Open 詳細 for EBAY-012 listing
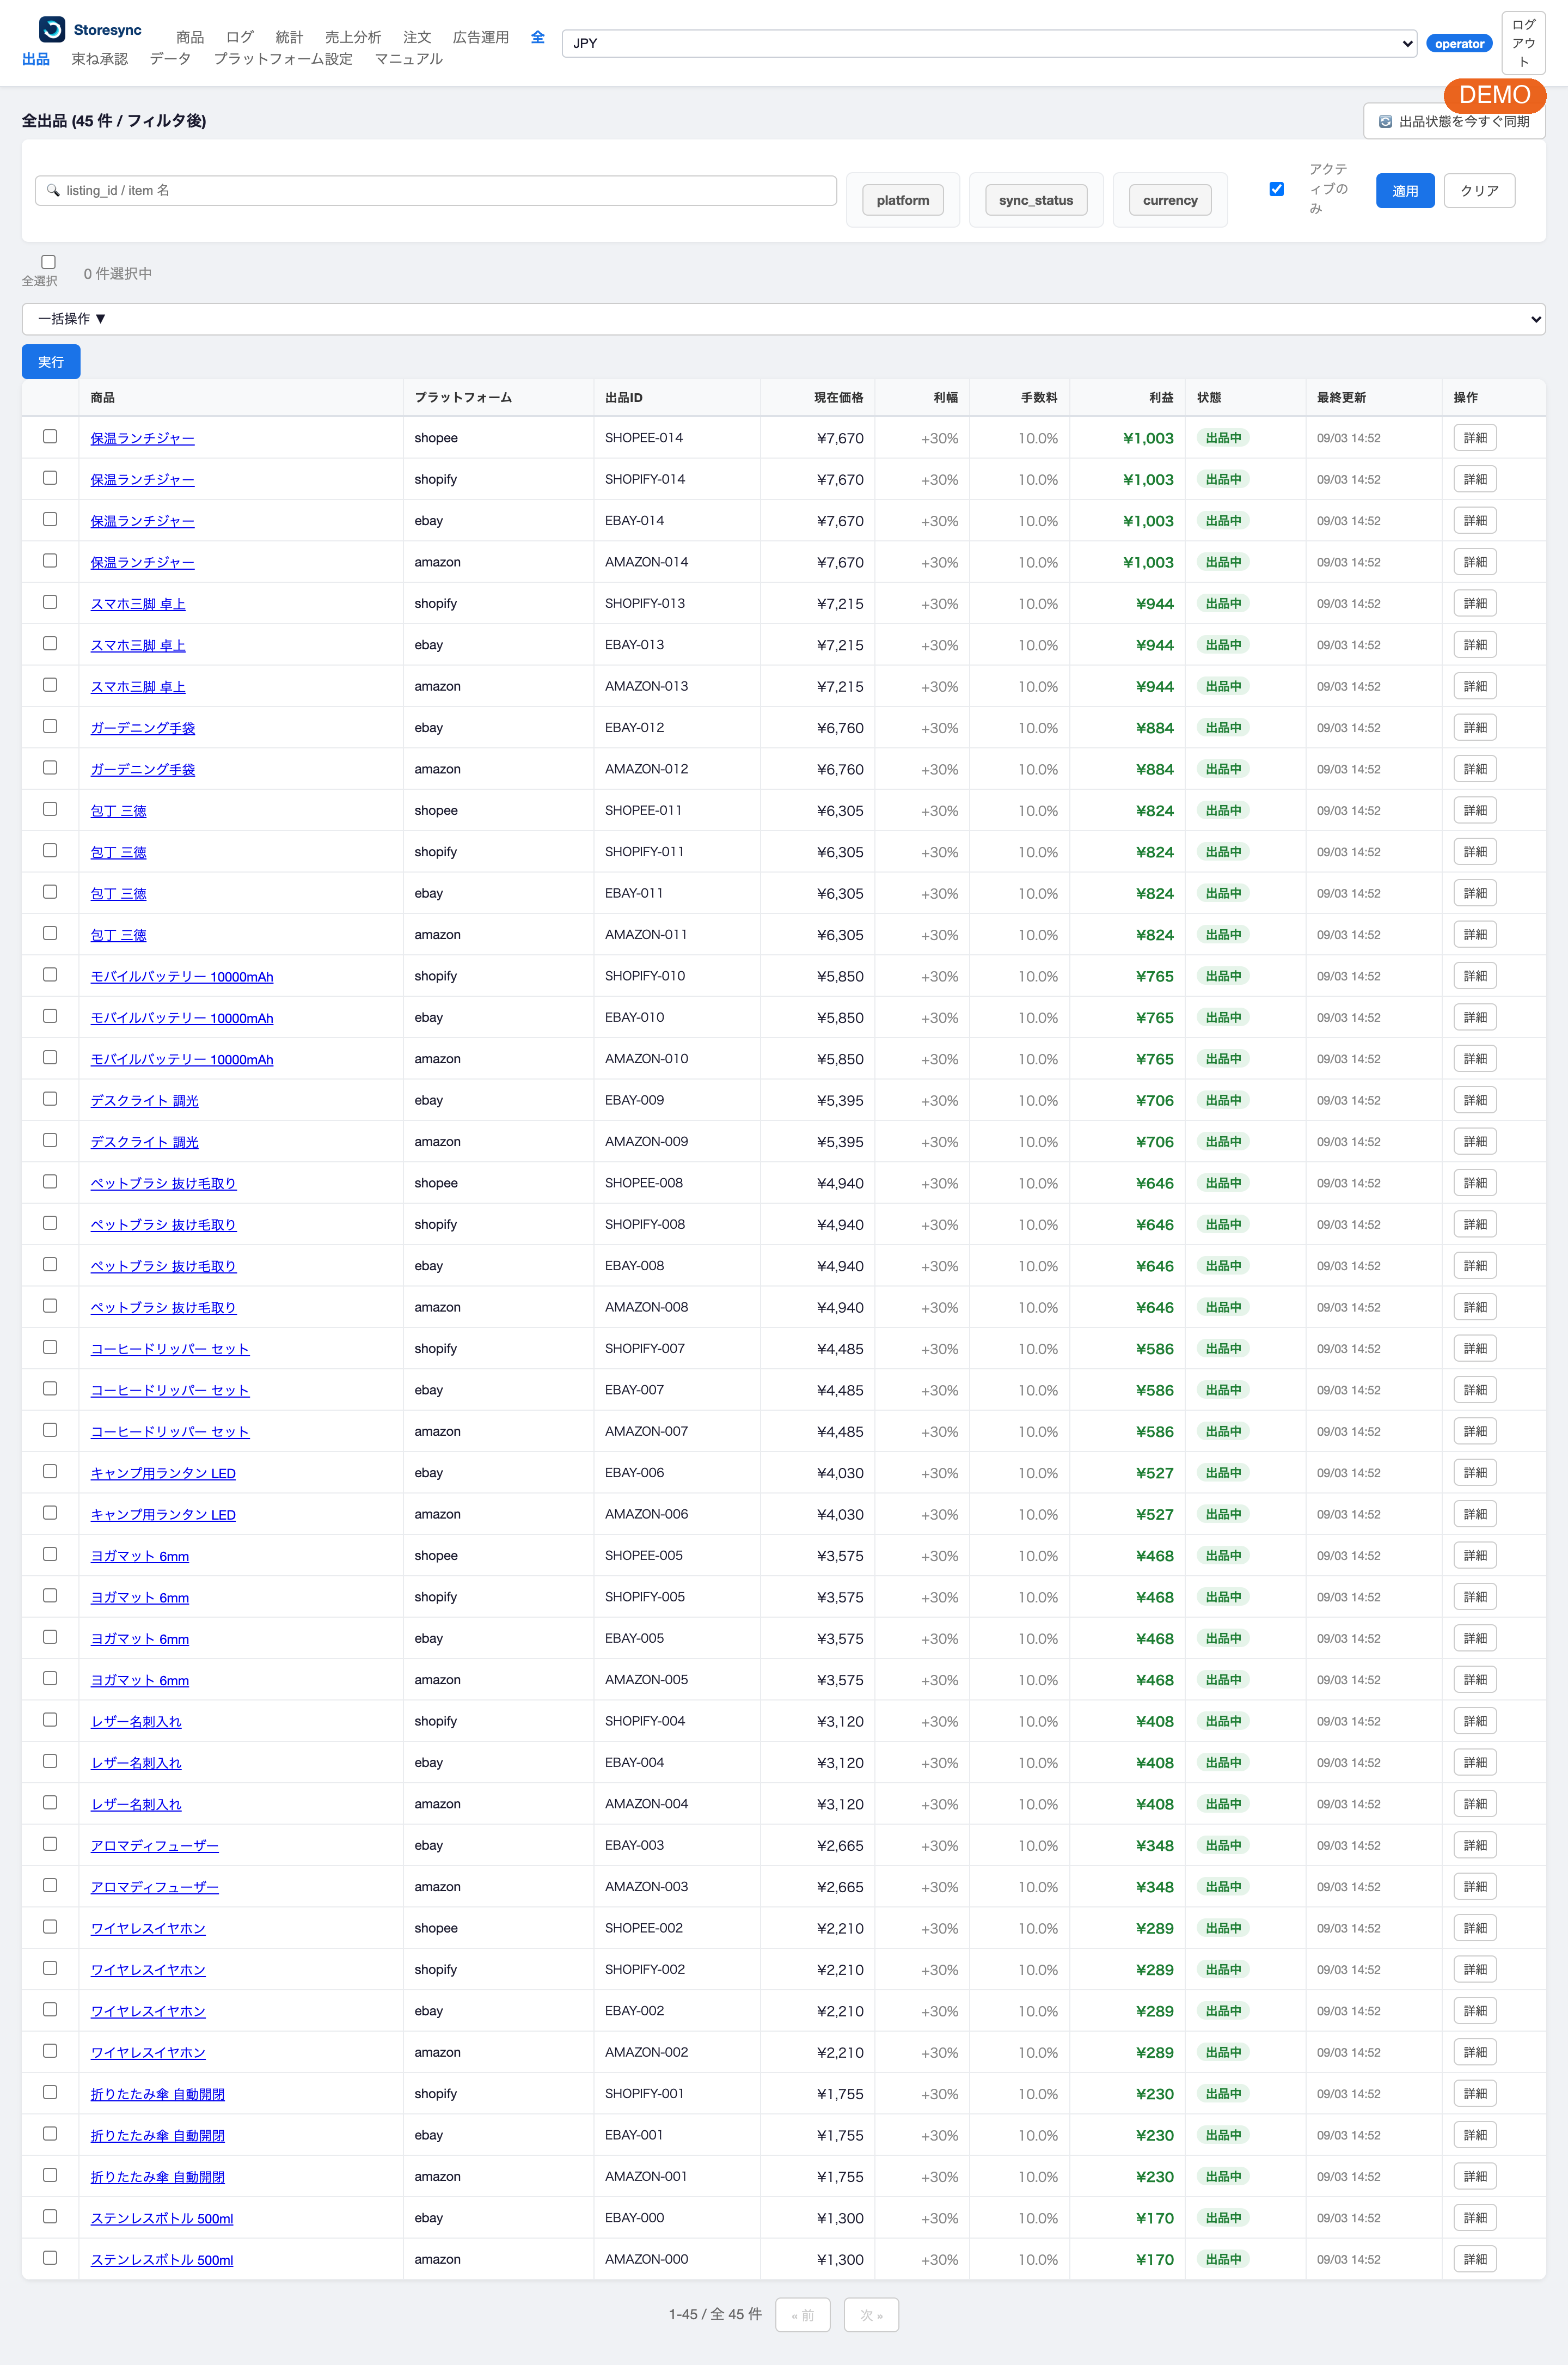1568x2365 pixels. (1475, 727)
